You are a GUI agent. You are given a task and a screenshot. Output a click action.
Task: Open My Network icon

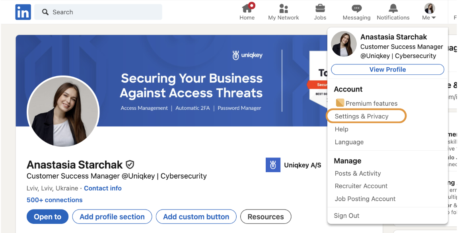pos(284,8)
